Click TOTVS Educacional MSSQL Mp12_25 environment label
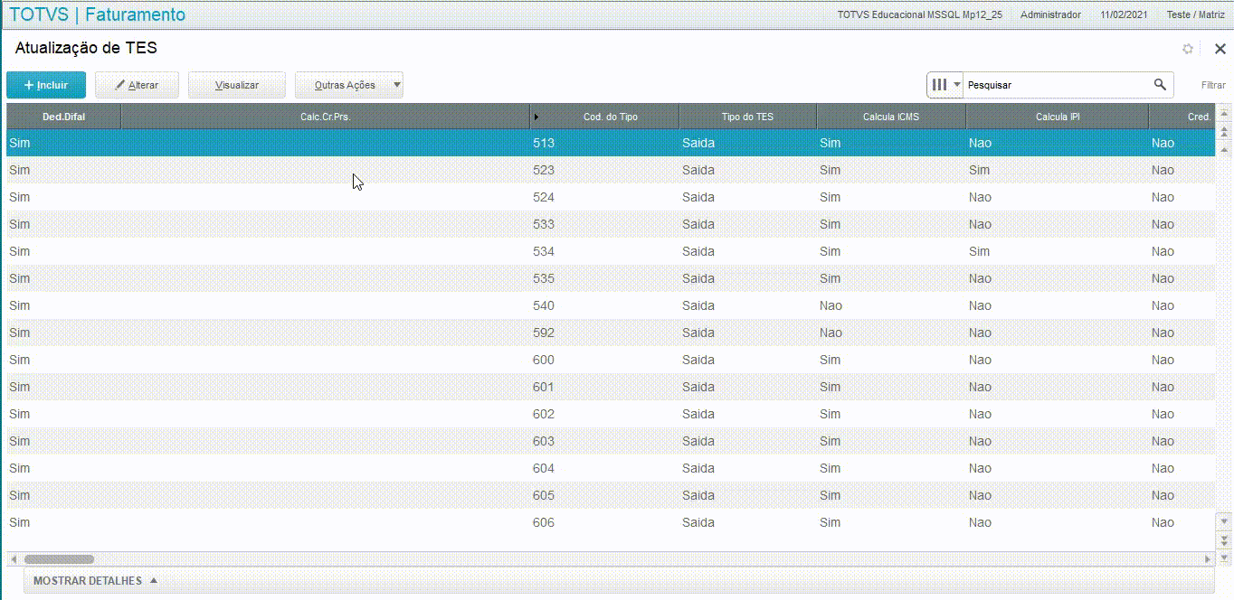Image resolution: width=1234 pixels, height=600 pixels. (919, 14)
